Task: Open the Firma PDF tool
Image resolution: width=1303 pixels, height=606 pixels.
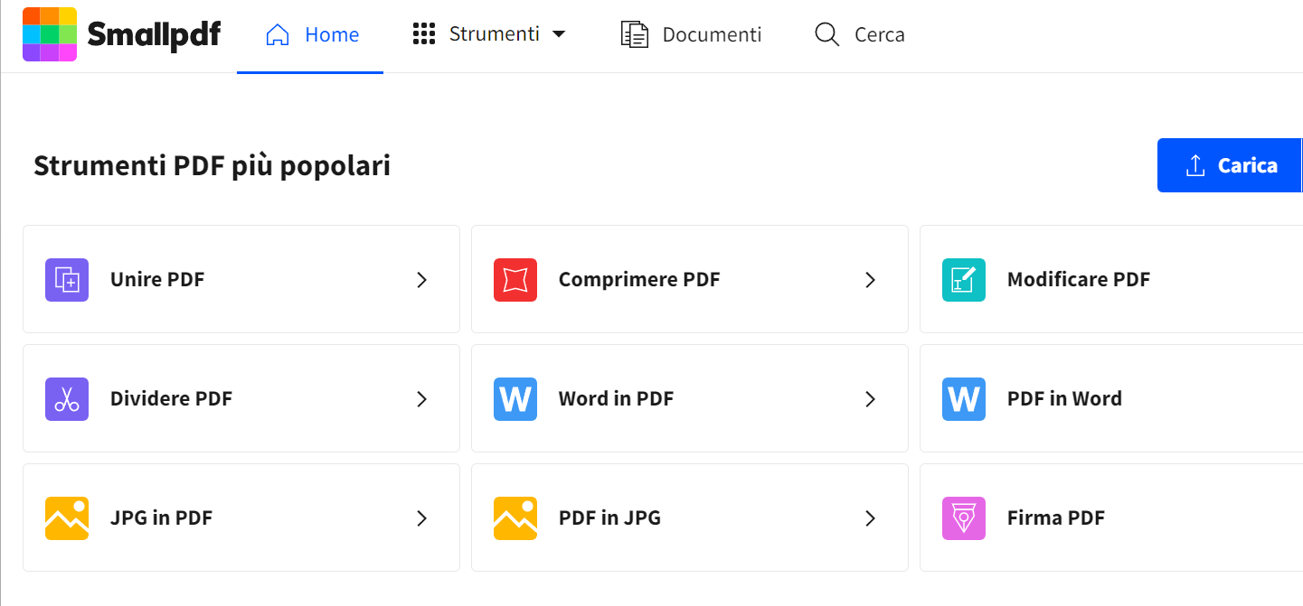Action: click(1111, 517)
